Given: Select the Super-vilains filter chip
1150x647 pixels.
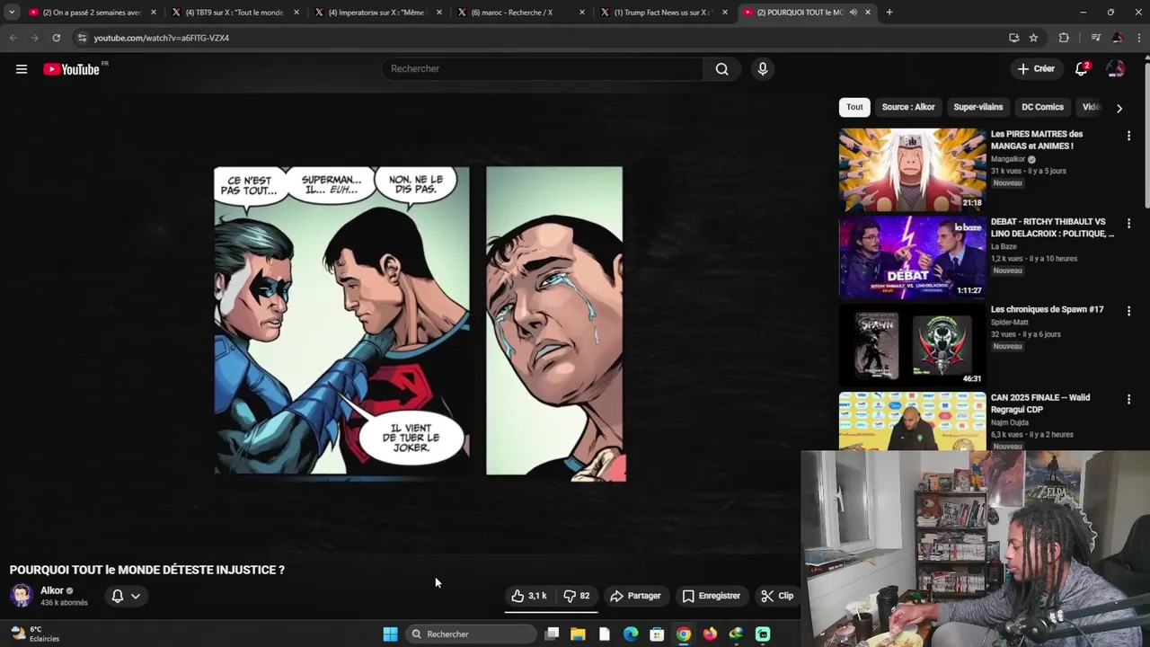Looking at the screenshot, I should [x=977, y=107].
